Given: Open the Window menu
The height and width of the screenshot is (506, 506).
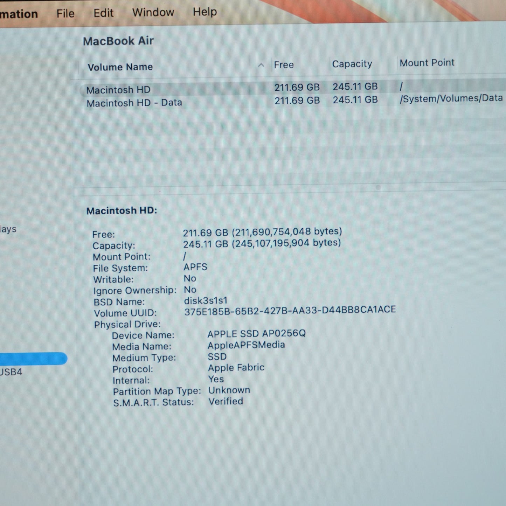Looking at the screenshot, I should pyautogui.click(x=153, y=12).
